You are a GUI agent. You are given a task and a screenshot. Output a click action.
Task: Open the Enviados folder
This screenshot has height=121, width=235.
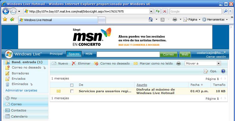point(19,78)
